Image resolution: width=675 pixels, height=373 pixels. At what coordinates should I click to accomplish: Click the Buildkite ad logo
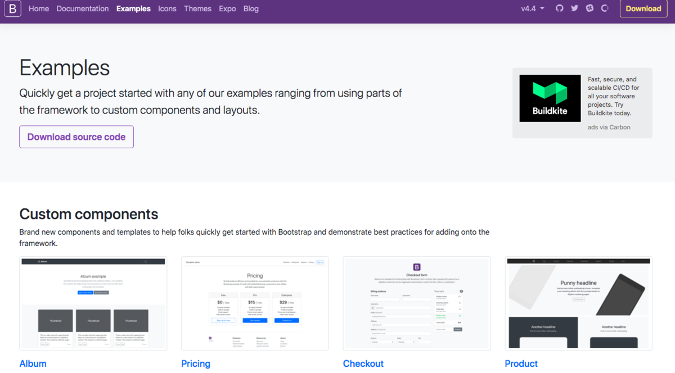(550, 98)
